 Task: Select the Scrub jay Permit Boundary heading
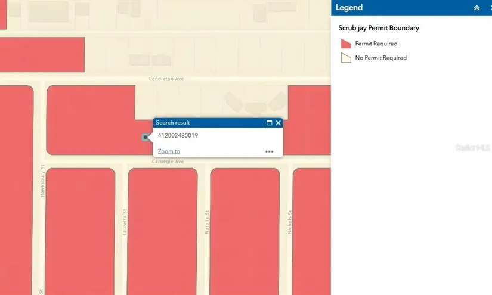click(379, 28)
